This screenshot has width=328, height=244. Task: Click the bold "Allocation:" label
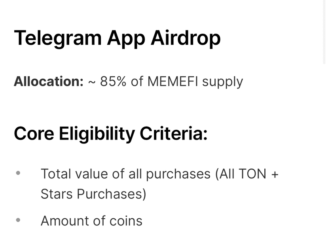(x=49, y=81)
